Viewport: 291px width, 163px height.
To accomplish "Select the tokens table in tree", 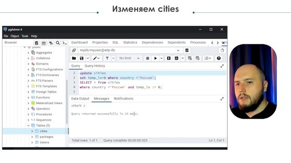I will coord(45,142).
